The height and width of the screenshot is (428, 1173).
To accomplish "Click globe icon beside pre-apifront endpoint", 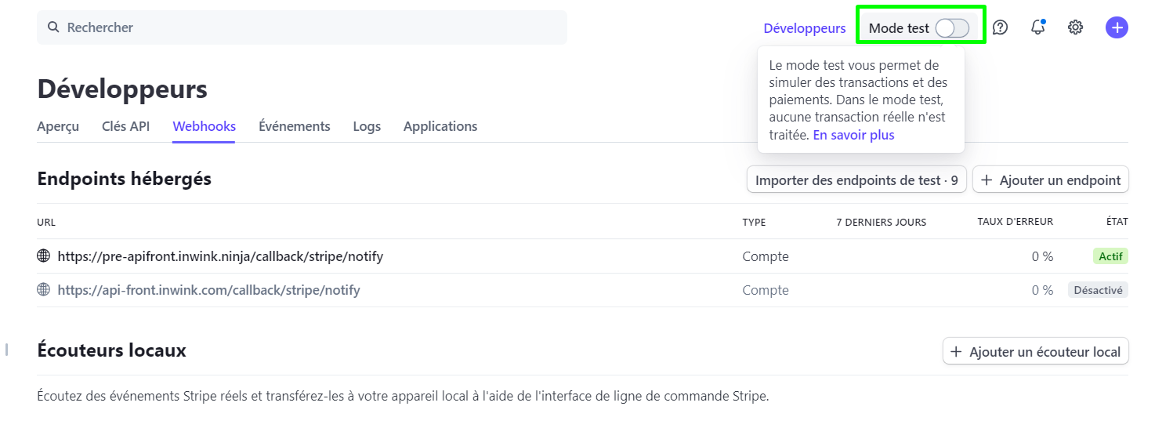I will pyautogui.click(x=44, y=256).
